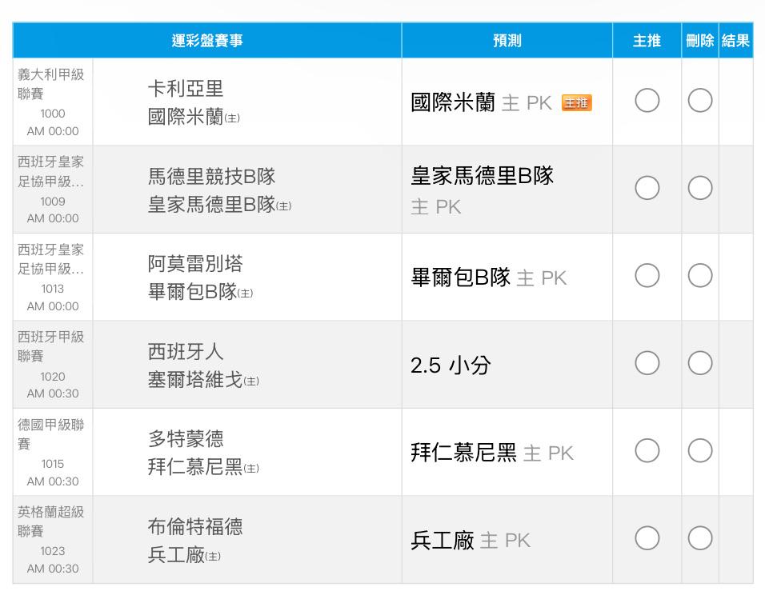Choose 主推 radio for 拜仁慕尼黑 prediction
The height and width of the screenshot is (603, 765).
(x=647, y=450)
